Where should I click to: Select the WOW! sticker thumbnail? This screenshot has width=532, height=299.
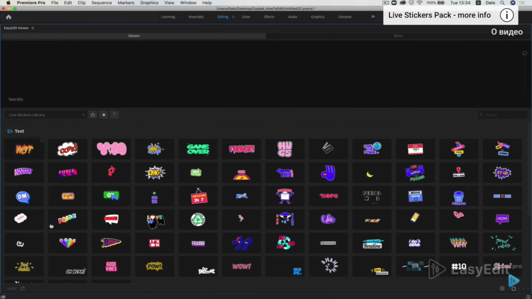tap(242, 266)
